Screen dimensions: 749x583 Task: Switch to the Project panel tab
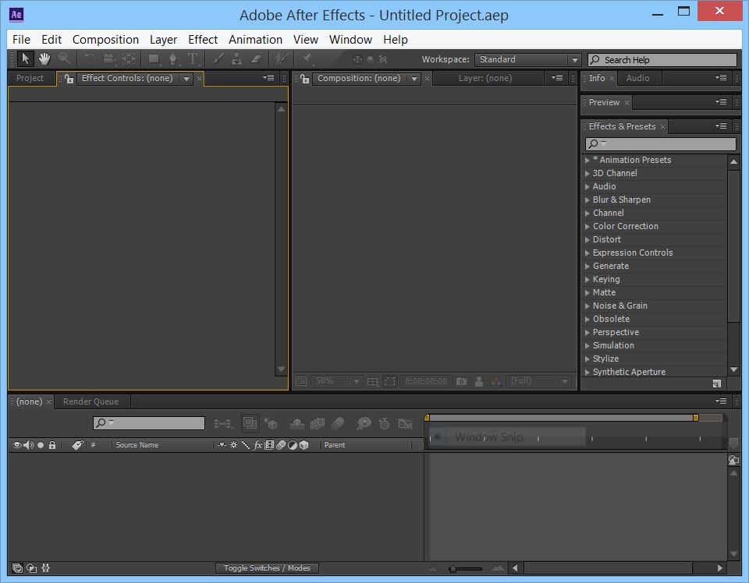[x=30, y=78]
